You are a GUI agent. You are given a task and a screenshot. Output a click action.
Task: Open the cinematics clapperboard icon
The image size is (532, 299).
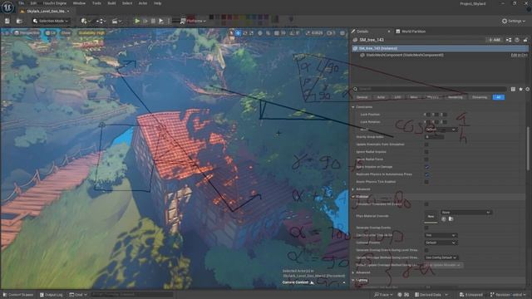tap(116, 21)
